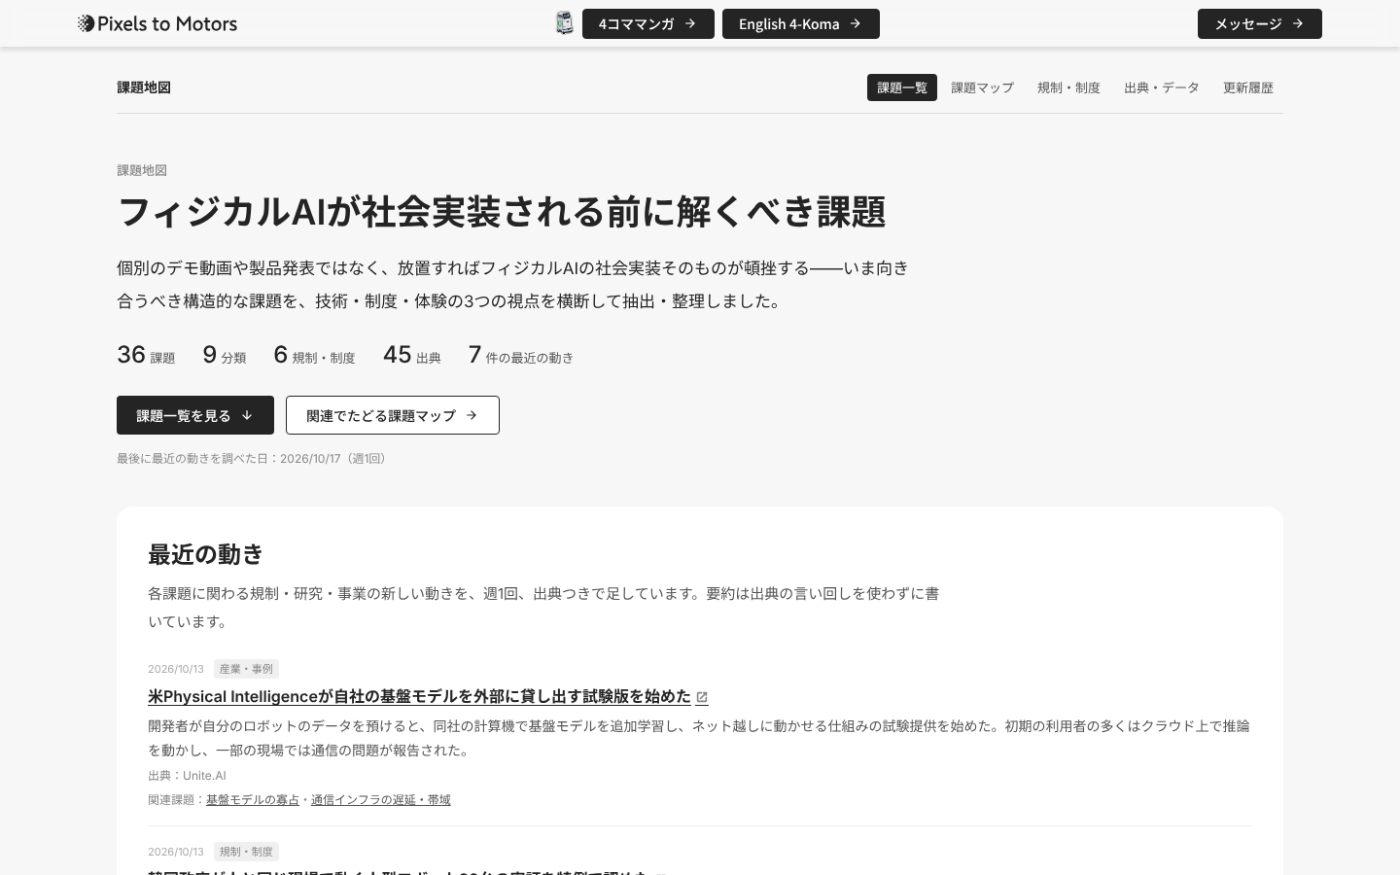Switch to the 出典・データ tab
This screenshot has width=1400, height=875.
1162,87
